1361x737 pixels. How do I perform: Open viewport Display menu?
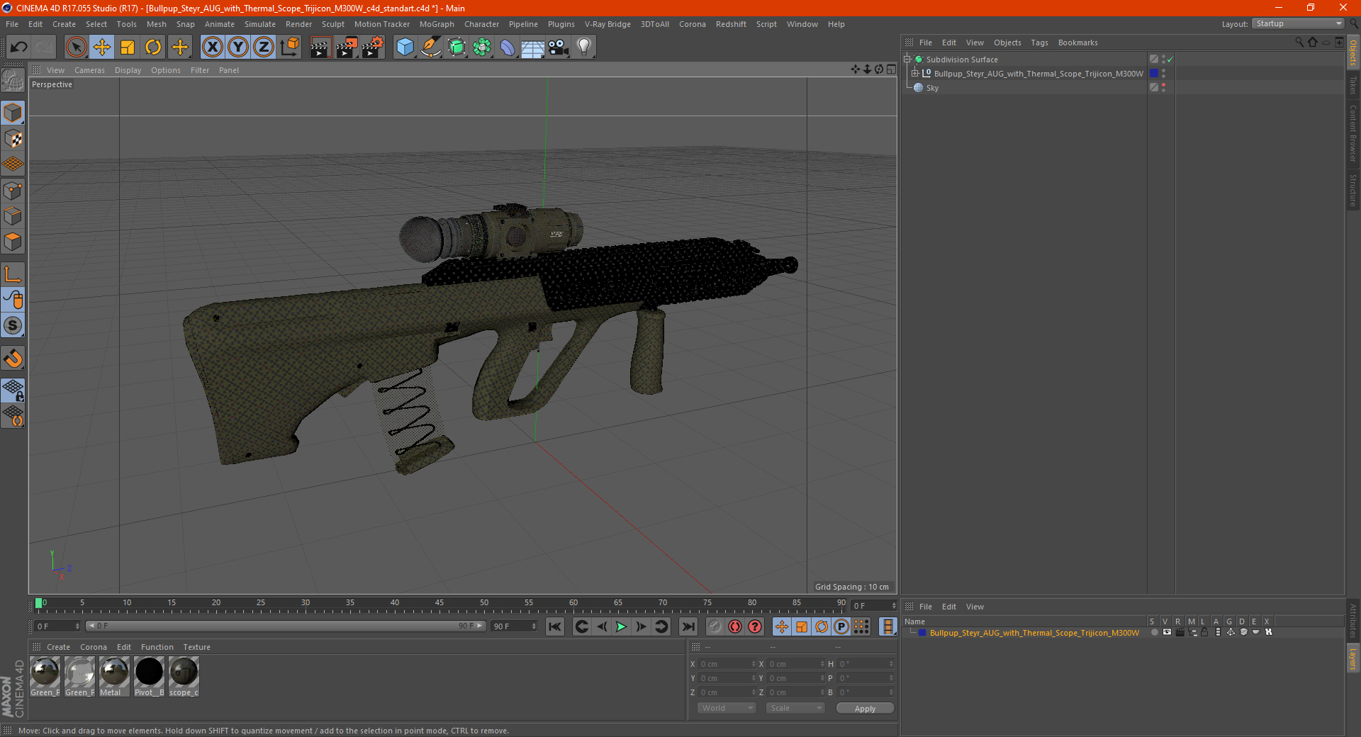[x=128, y=70]
